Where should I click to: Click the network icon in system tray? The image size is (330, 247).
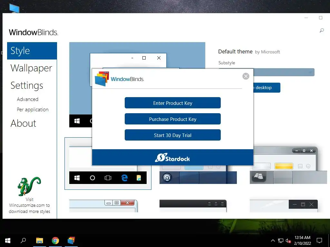pos(281,241)
